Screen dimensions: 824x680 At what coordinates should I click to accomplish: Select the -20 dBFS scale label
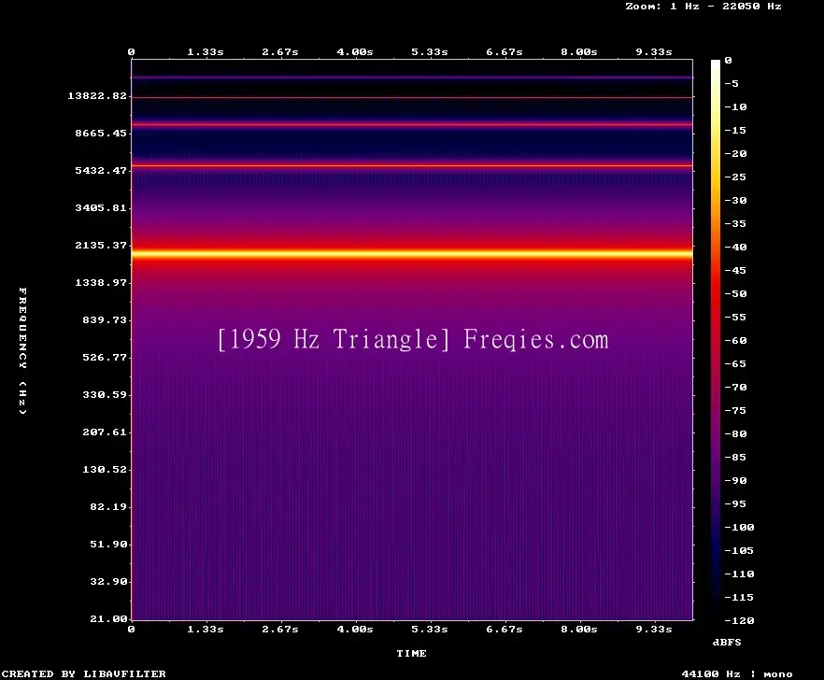(x=735, y=153)
